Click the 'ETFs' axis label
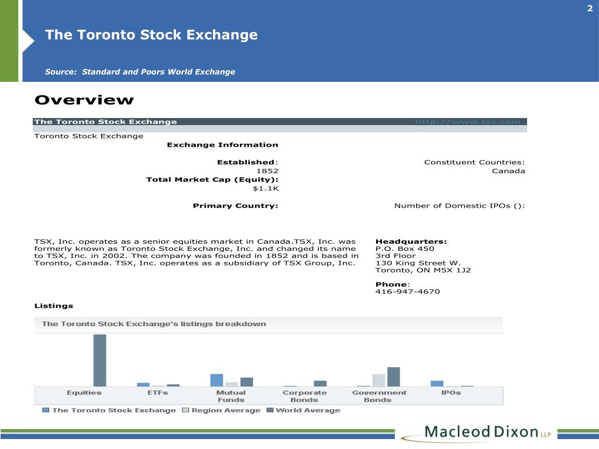599x449 pixels. (157, 392)
